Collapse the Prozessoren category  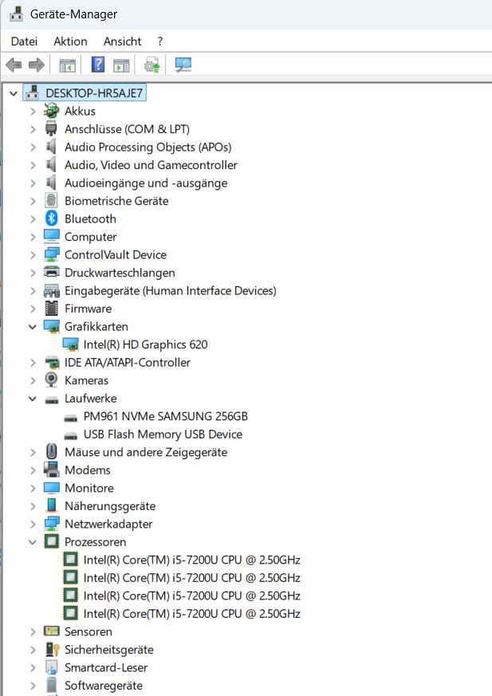coord(33,542)
